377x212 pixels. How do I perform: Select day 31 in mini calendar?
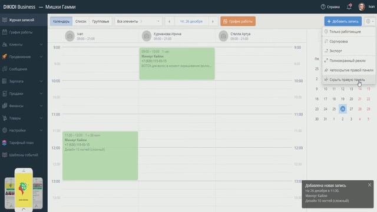[325, 119]
